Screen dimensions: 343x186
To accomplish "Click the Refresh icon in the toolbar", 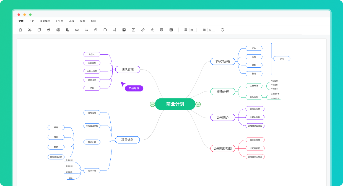I will pos(223,30).
